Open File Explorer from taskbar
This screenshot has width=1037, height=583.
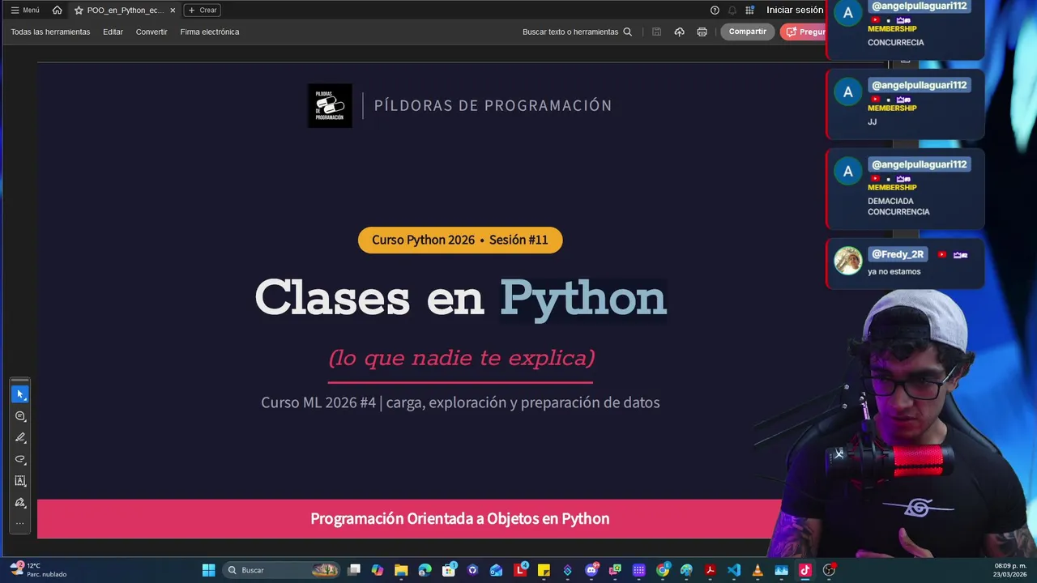point(401,570)
